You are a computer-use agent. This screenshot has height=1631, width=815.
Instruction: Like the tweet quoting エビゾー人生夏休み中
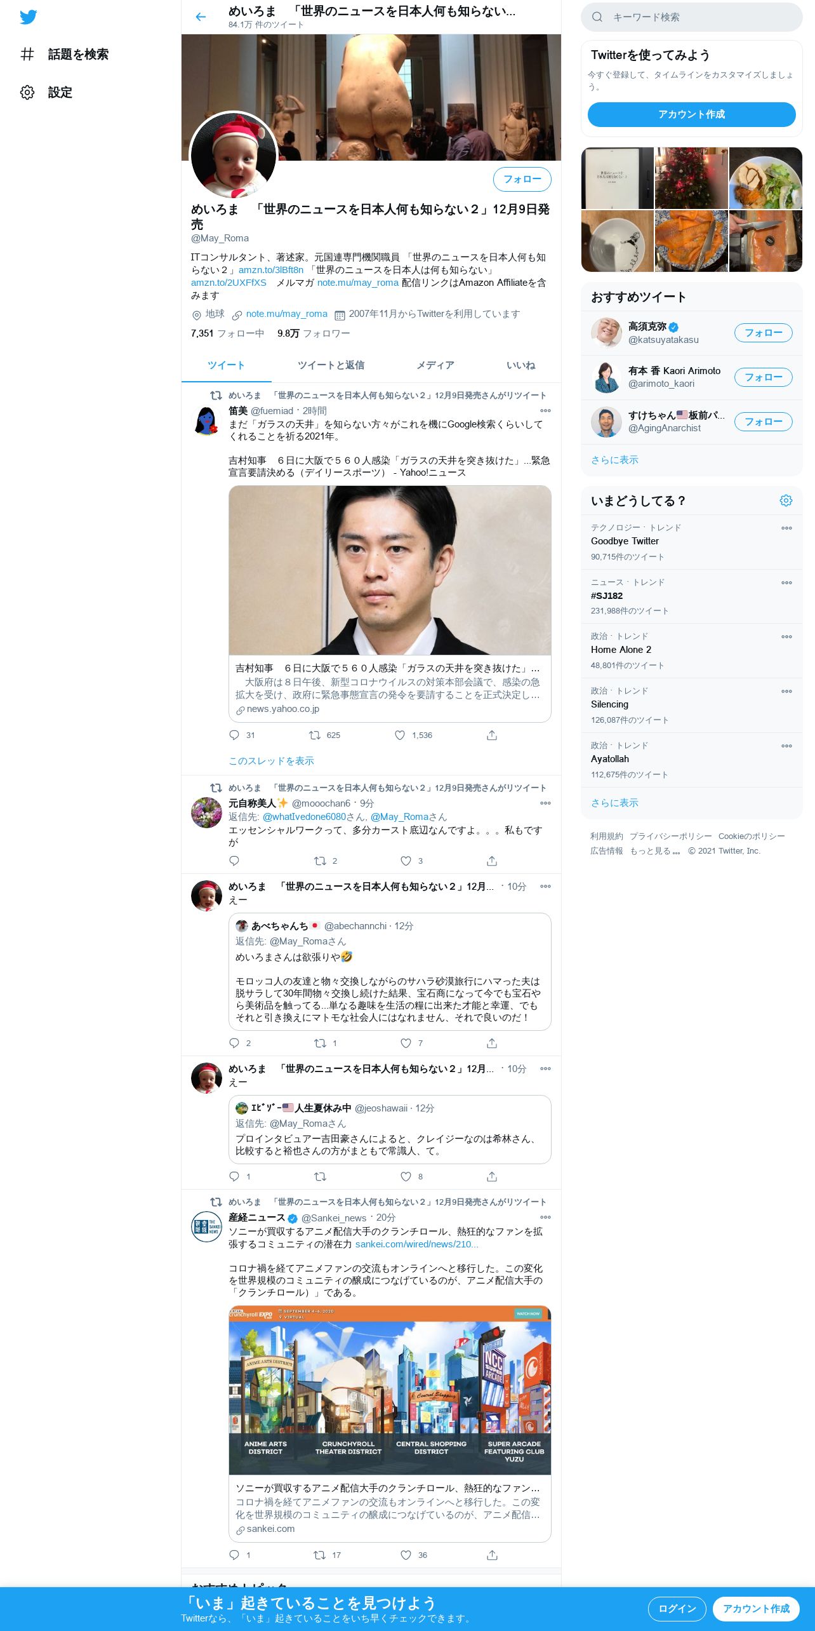406,1176
